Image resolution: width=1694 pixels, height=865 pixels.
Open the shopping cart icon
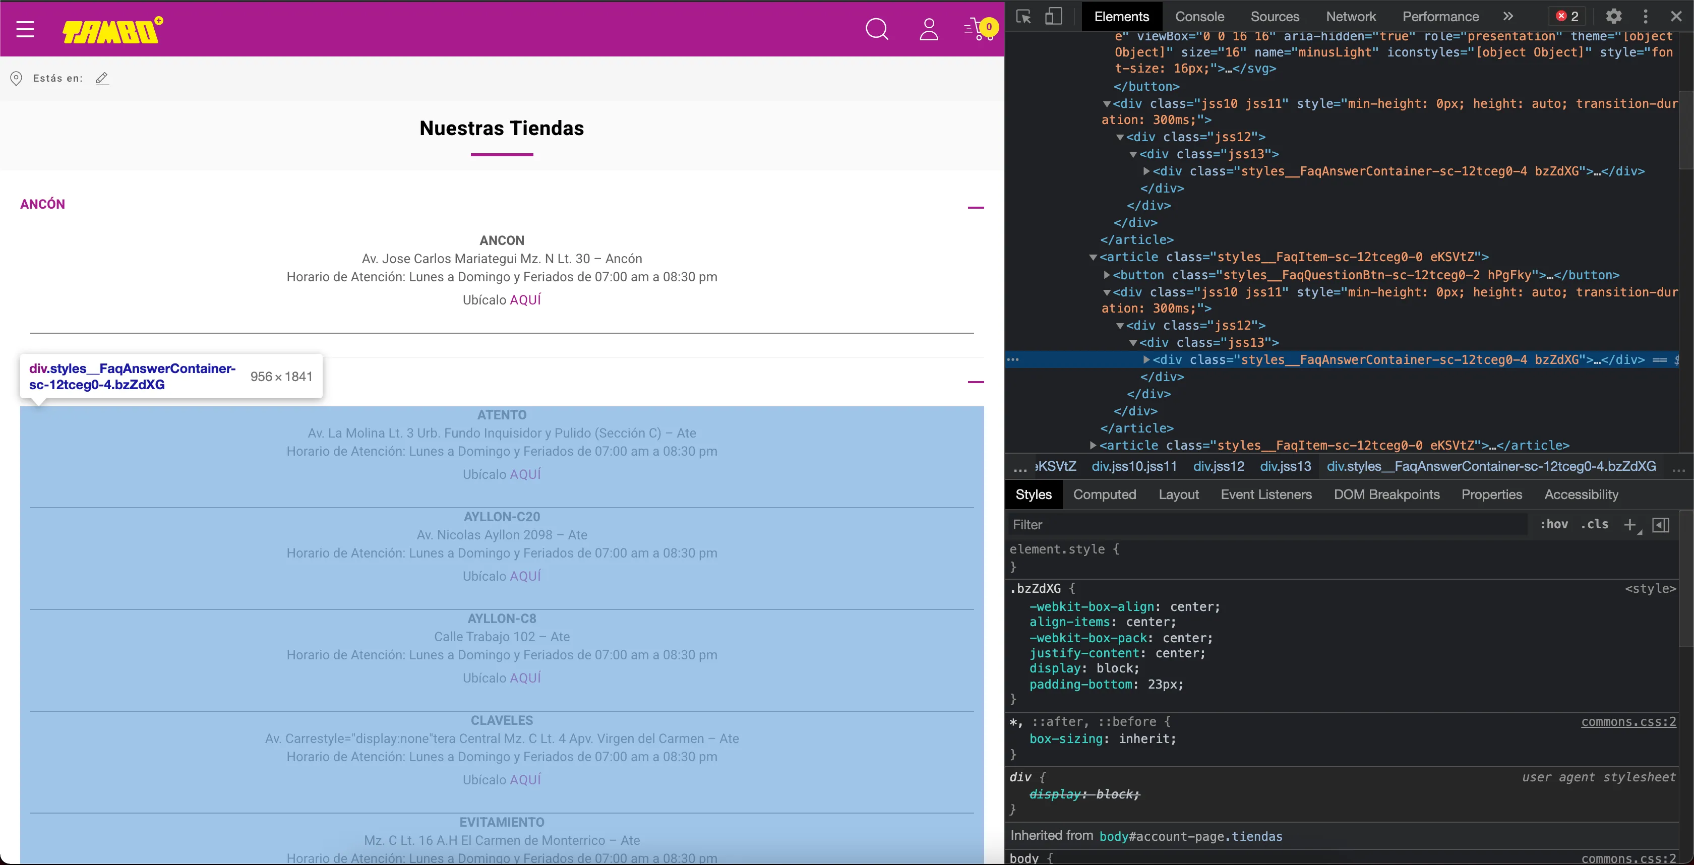tap(981, 30)
